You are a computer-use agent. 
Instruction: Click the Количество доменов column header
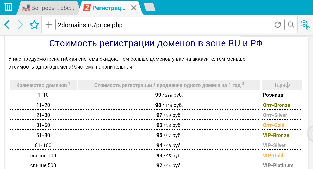tap(43, 85)
